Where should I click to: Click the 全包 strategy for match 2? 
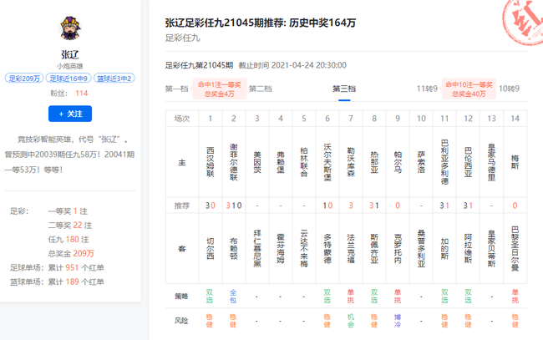tap(233, 297)
